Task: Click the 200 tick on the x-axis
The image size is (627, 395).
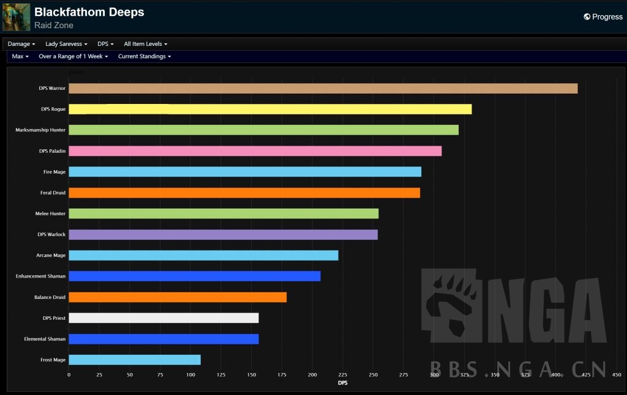Action: coord(312,375)
